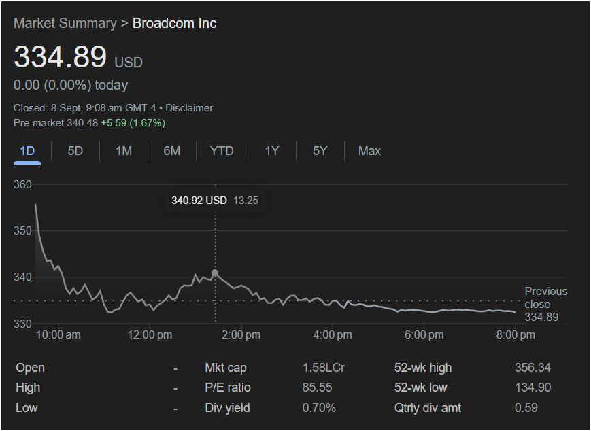Select the YTD chart tab
The height and width of the screenshot is (431, 591).
pos(222,151)
